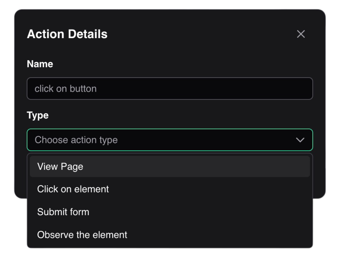Set type to Observe the element
This screenshot has height=261, width=337.
82,235
